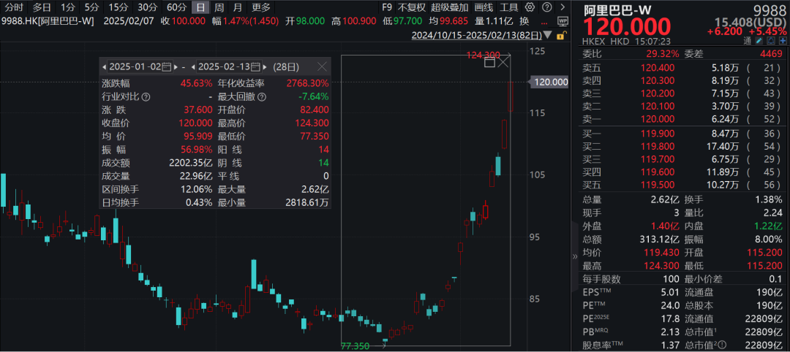Maximize the selected range box on the chart
Screen dimensions: 790x352
click(489, 62)
